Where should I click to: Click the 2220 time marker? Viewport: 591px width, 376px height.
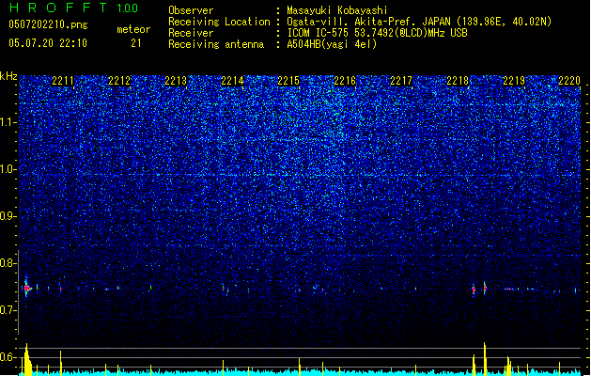pos(569,81)
